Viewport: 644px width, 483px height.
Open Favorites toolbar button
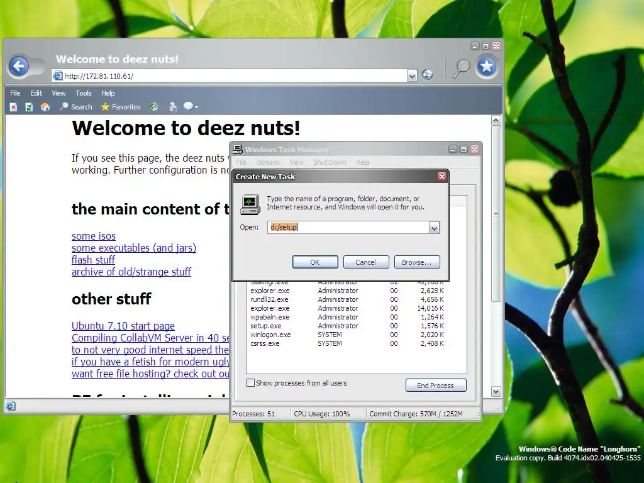(121, 107)
